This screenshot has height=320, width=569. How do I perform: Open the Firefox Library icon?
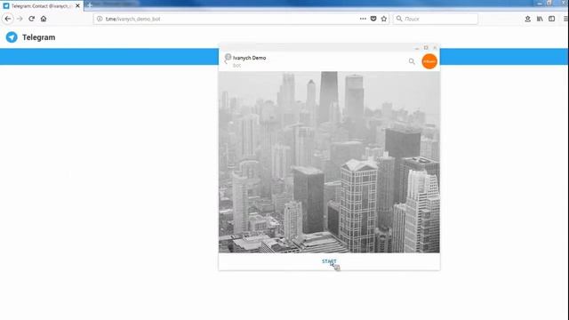click(540, 19)
